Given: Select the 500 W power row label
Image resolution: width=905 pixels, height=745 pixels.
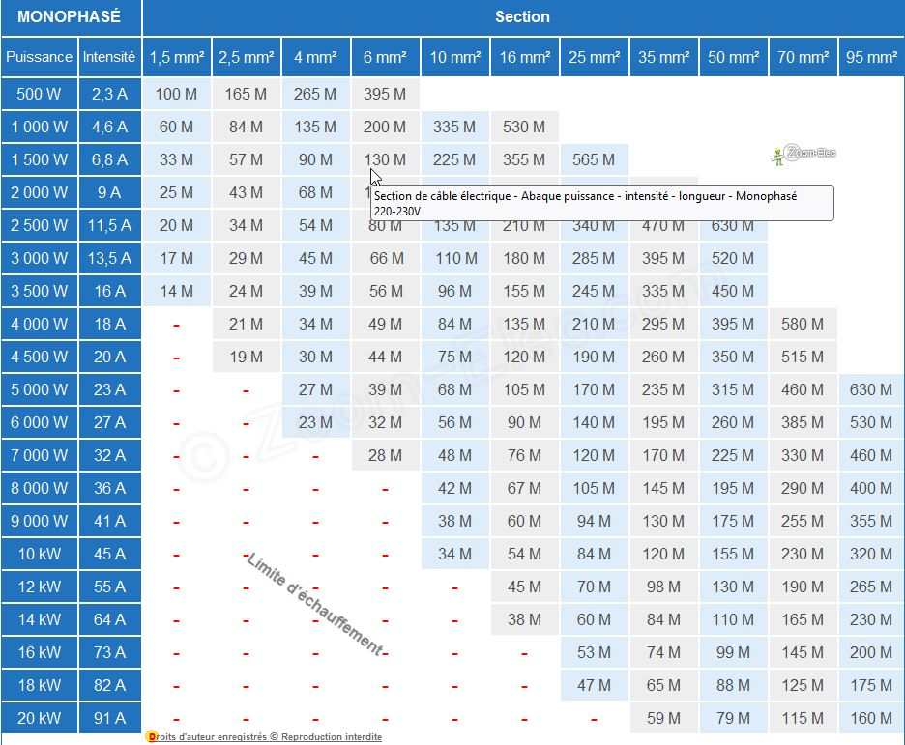Looking at the screenshot, I should pos(39,94).
